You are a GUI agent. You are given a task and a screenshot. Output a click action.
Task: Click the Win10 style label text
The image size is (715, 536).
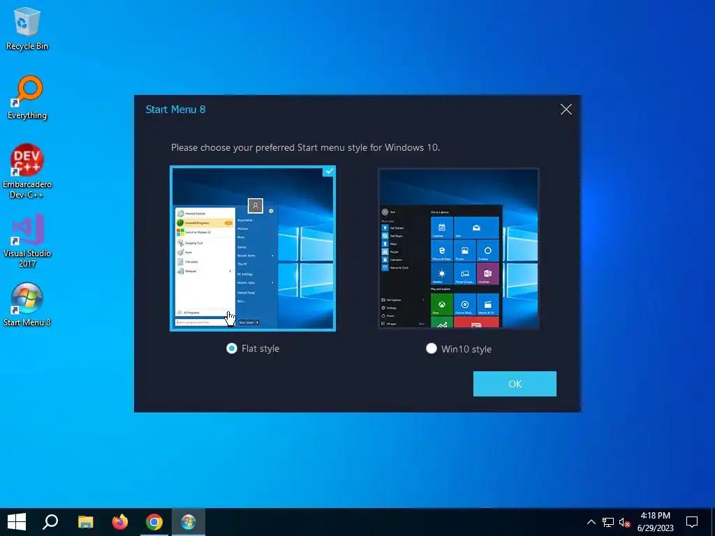click(466, 349)
